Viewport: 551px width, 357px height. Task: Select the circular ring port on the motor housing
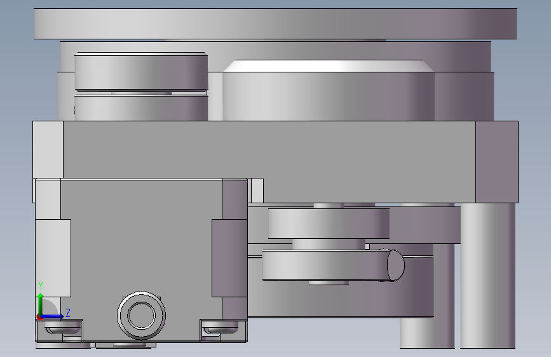142,315
